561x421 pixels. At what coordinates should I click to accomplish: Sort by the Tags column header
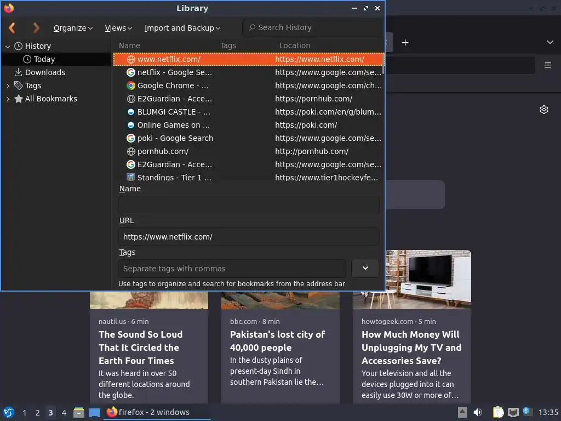pos(228,46)
